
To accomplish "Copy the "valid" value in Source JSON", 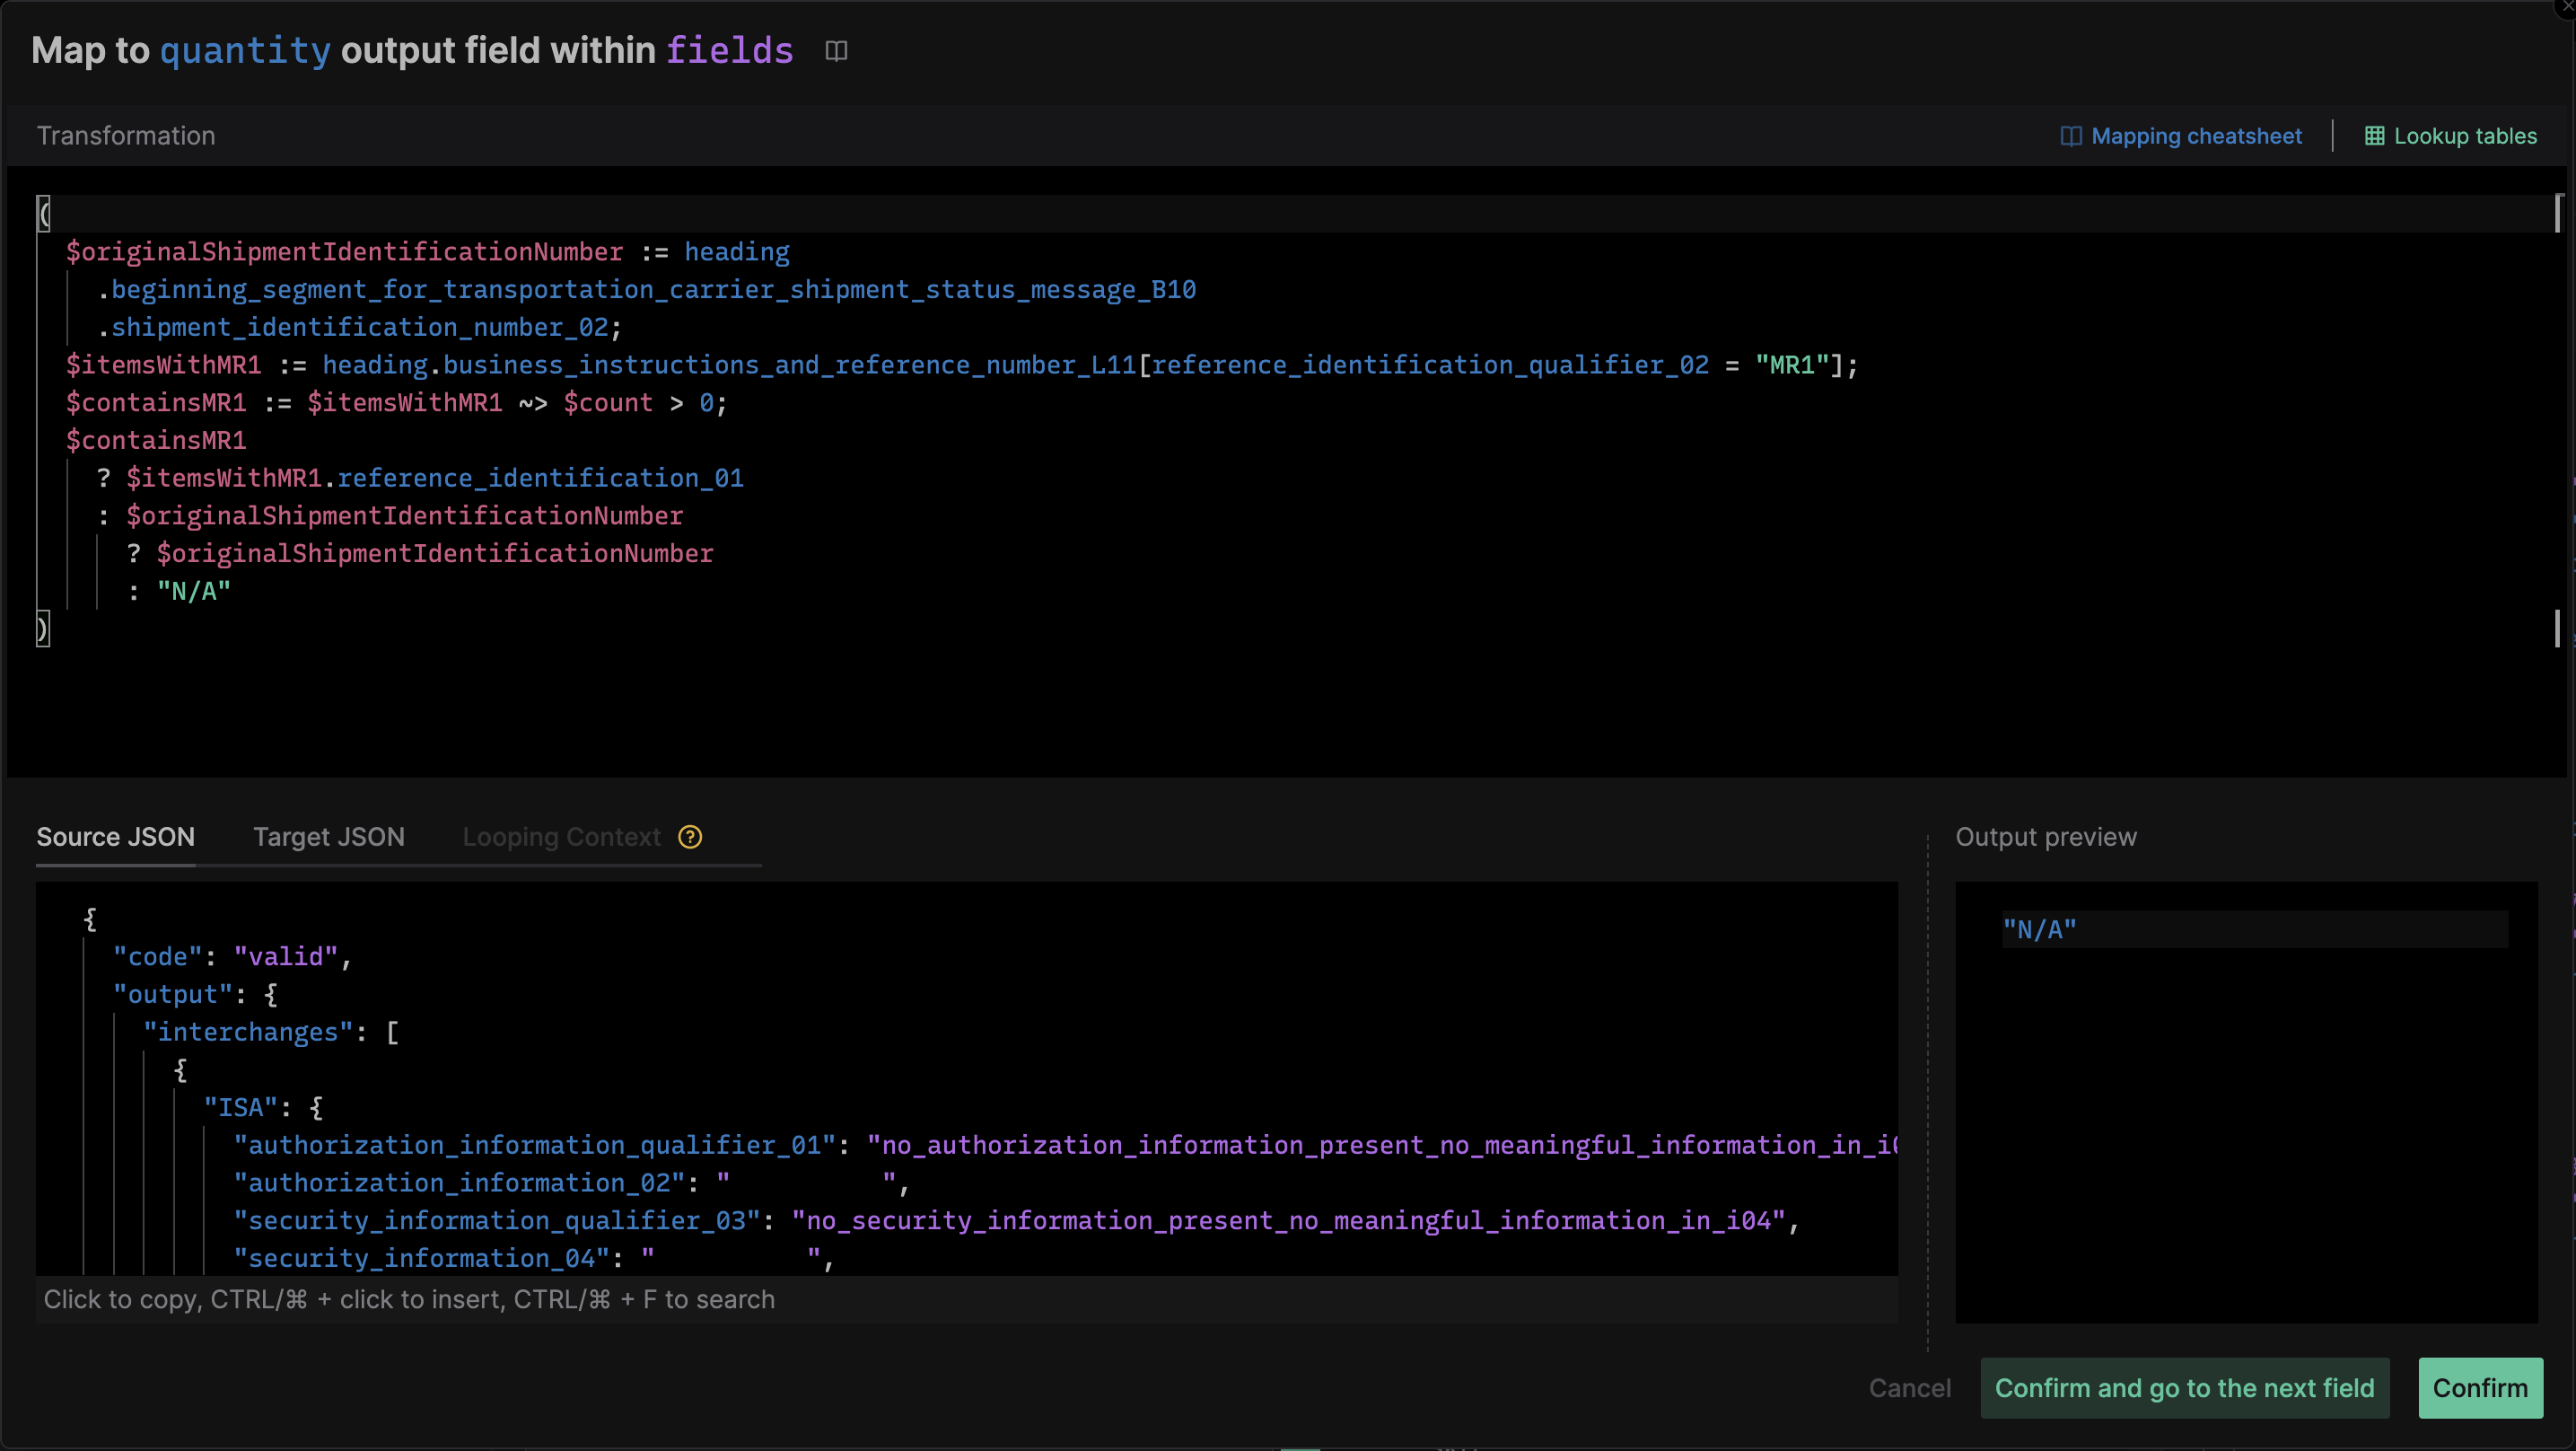I will (285, 956).
